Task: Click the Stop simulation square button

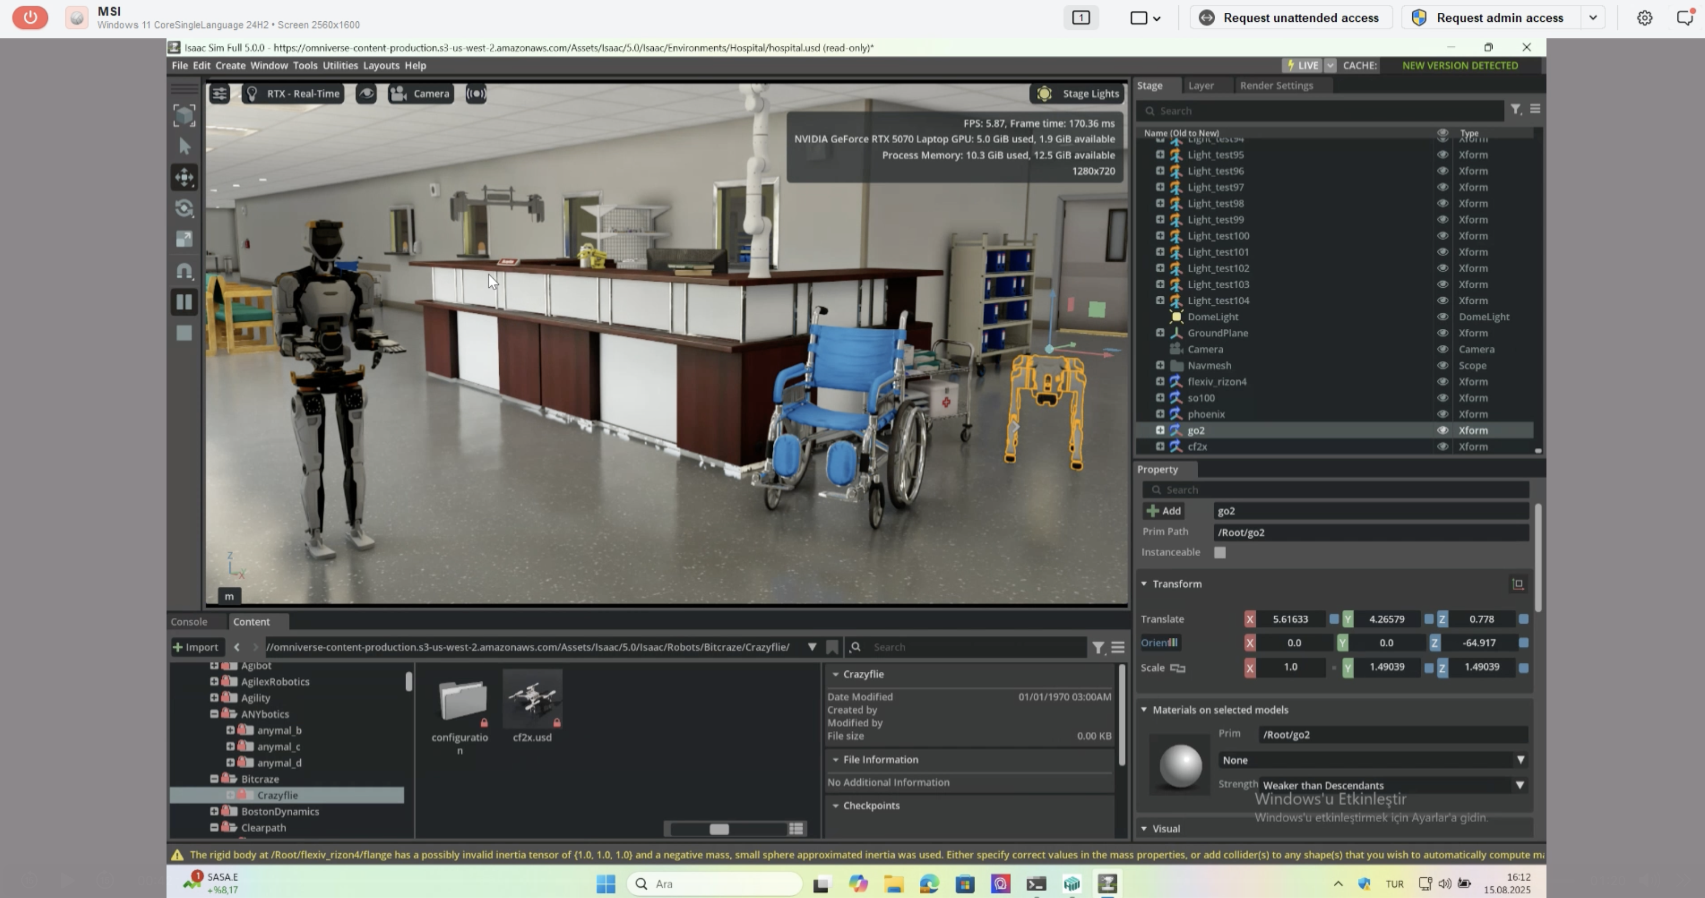Action: click(x=184, y=333)
